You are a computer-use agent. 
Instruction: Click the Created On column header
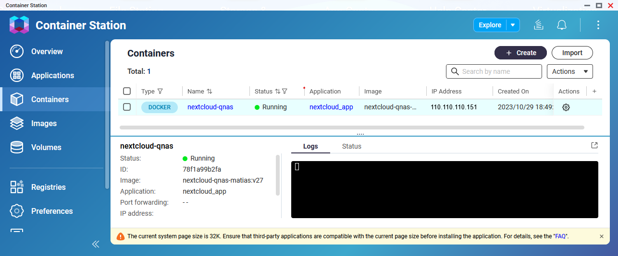click(x=513, y=91)
